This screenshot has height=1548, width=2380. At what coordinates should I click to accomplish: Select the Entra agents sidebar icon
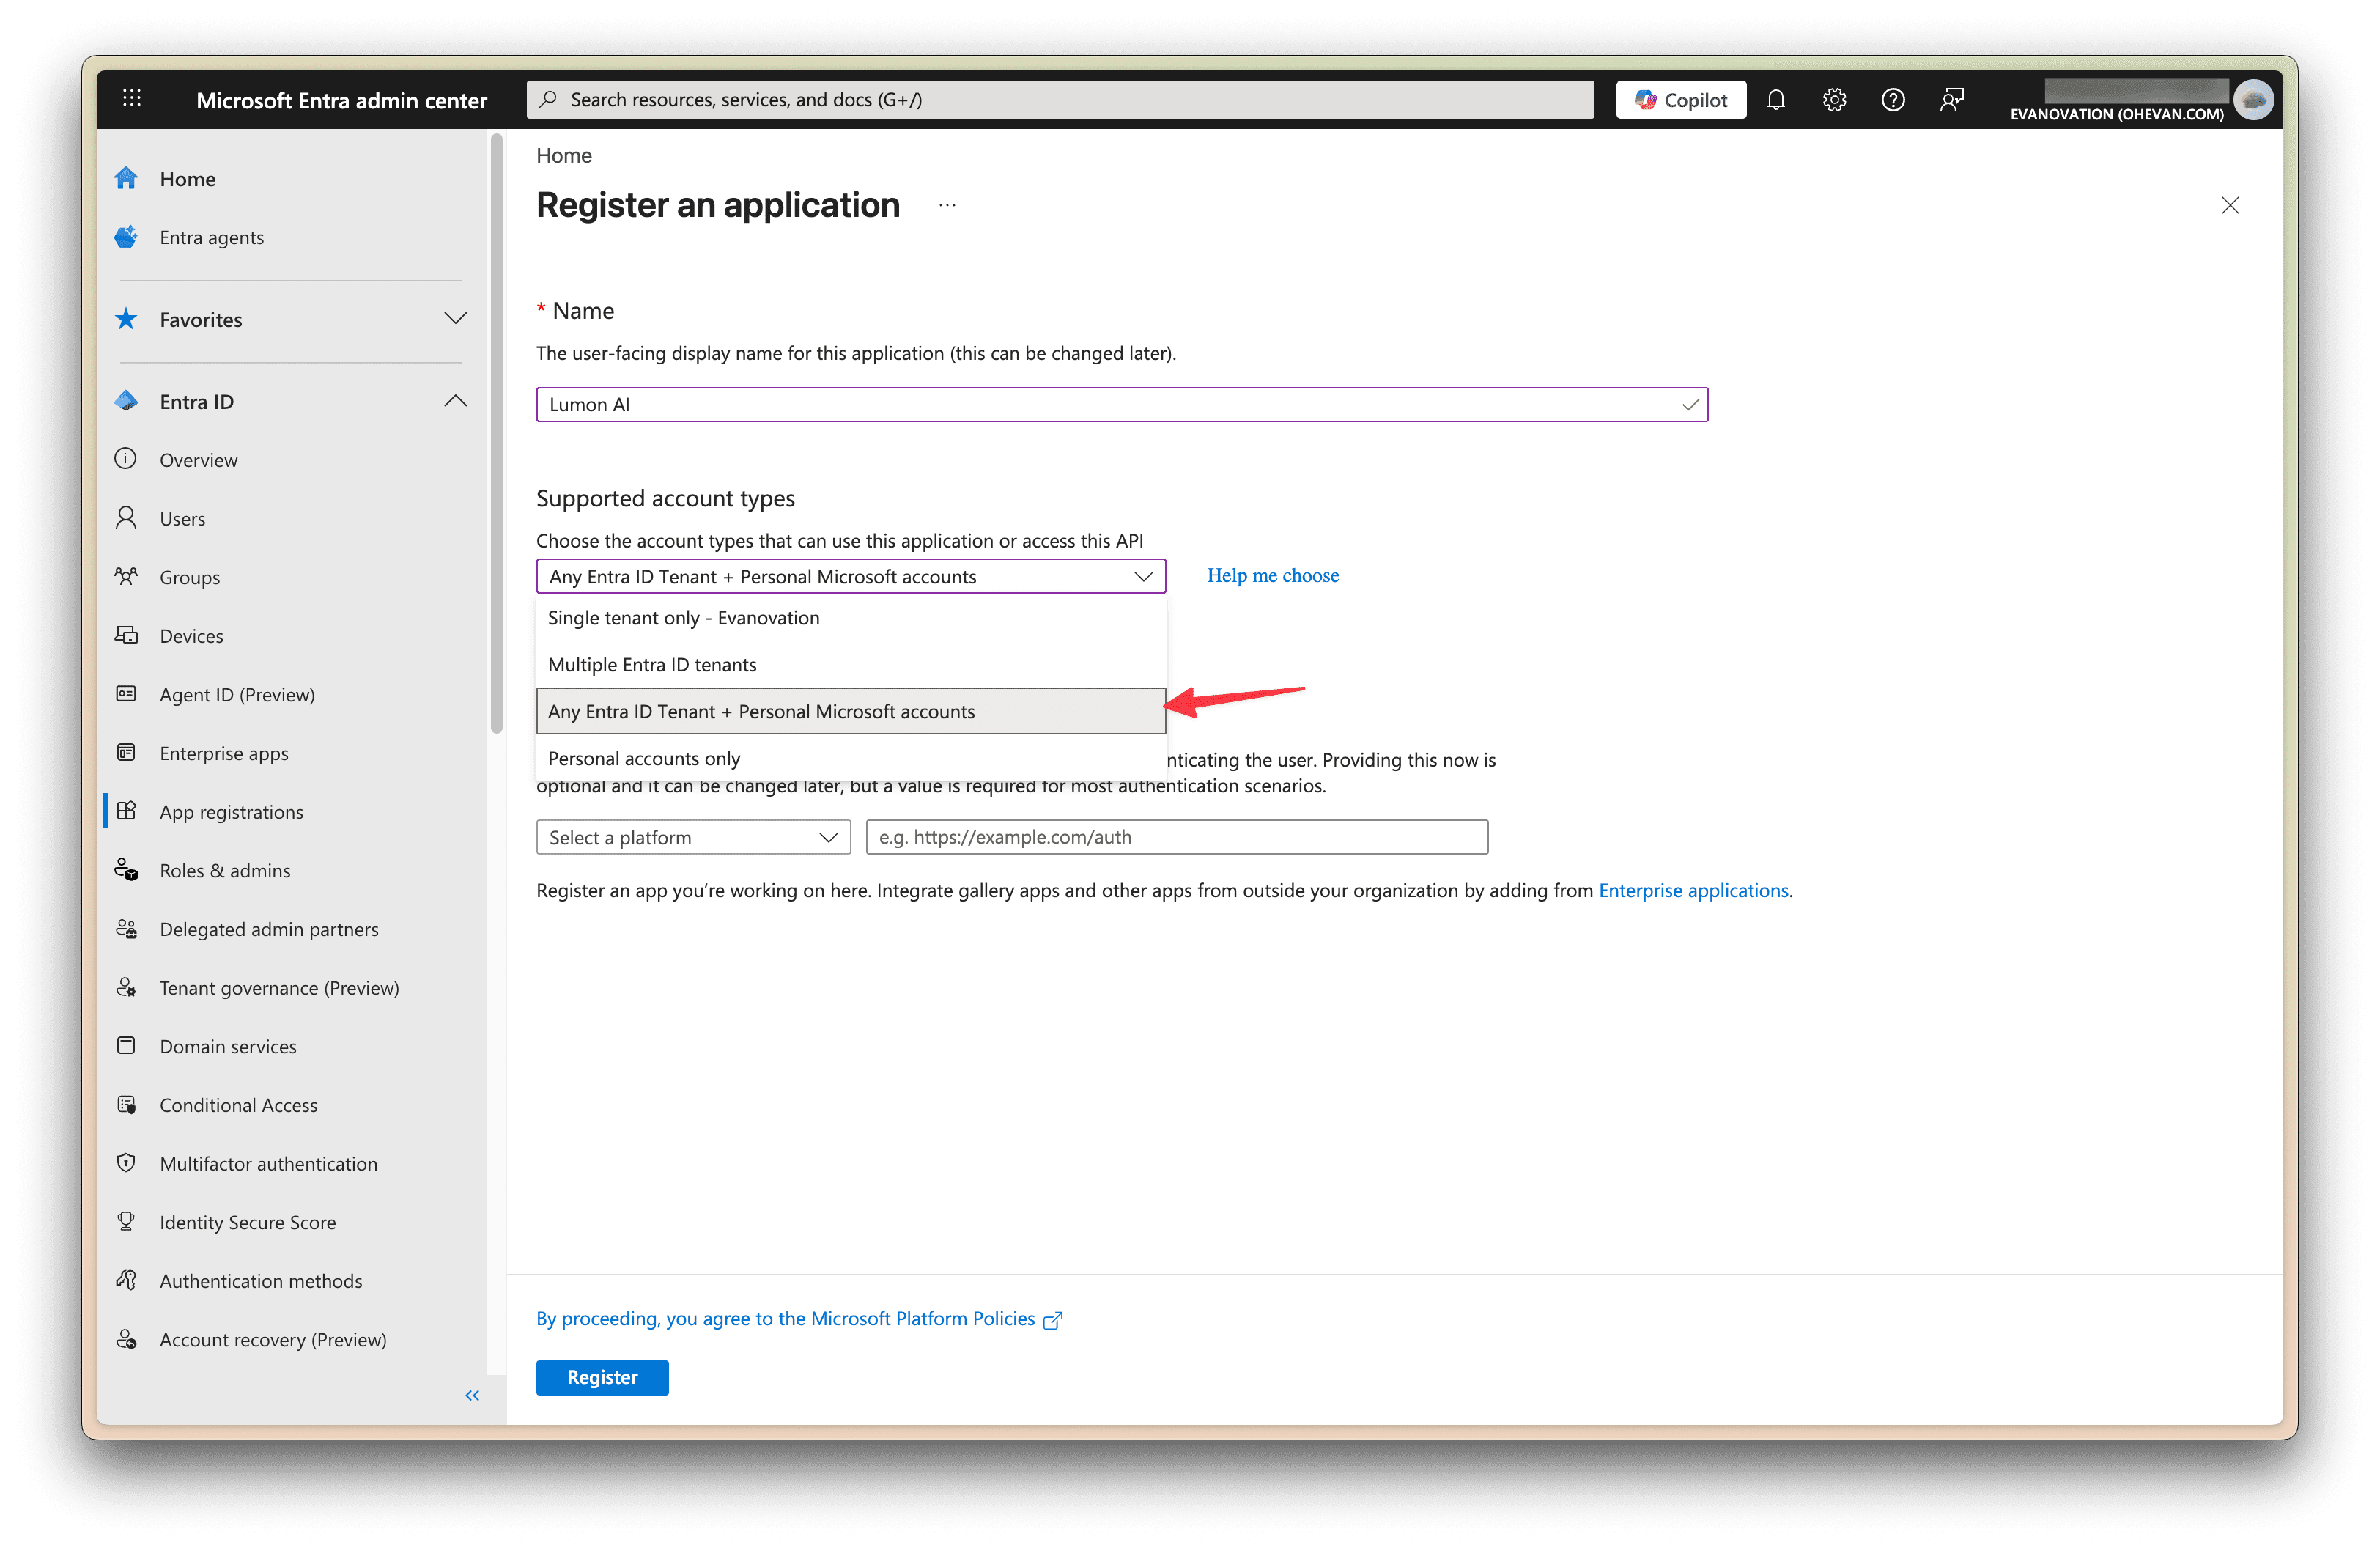tap(126, 237)
